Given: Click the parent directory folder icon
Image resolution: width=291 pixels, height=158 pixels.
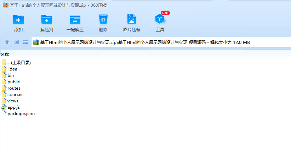Looking at the screenshot, I should click(4, 63).
